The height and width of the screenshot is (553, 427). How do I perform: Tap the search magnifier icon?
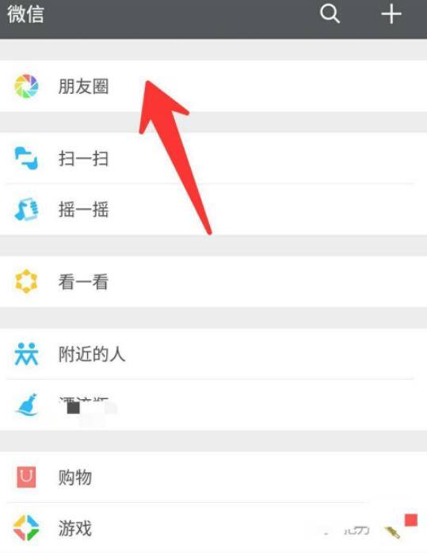[330, 14]
